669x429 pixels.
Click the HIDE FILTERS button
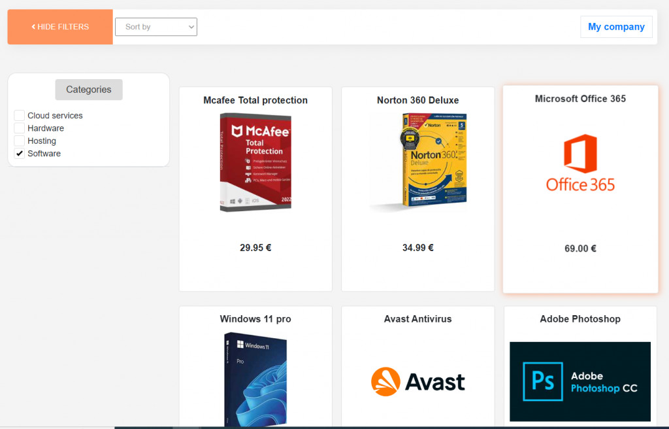[x=60, y=27]
